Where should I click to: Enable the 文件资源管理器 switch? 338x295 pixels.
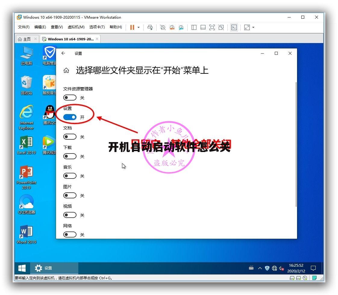tap(70, 97)
